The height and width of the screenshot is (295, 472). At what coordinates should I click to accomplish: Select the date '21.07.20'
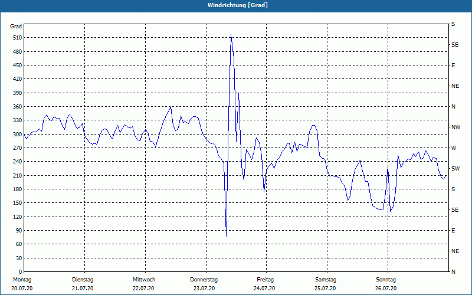(x=83, y=289)
